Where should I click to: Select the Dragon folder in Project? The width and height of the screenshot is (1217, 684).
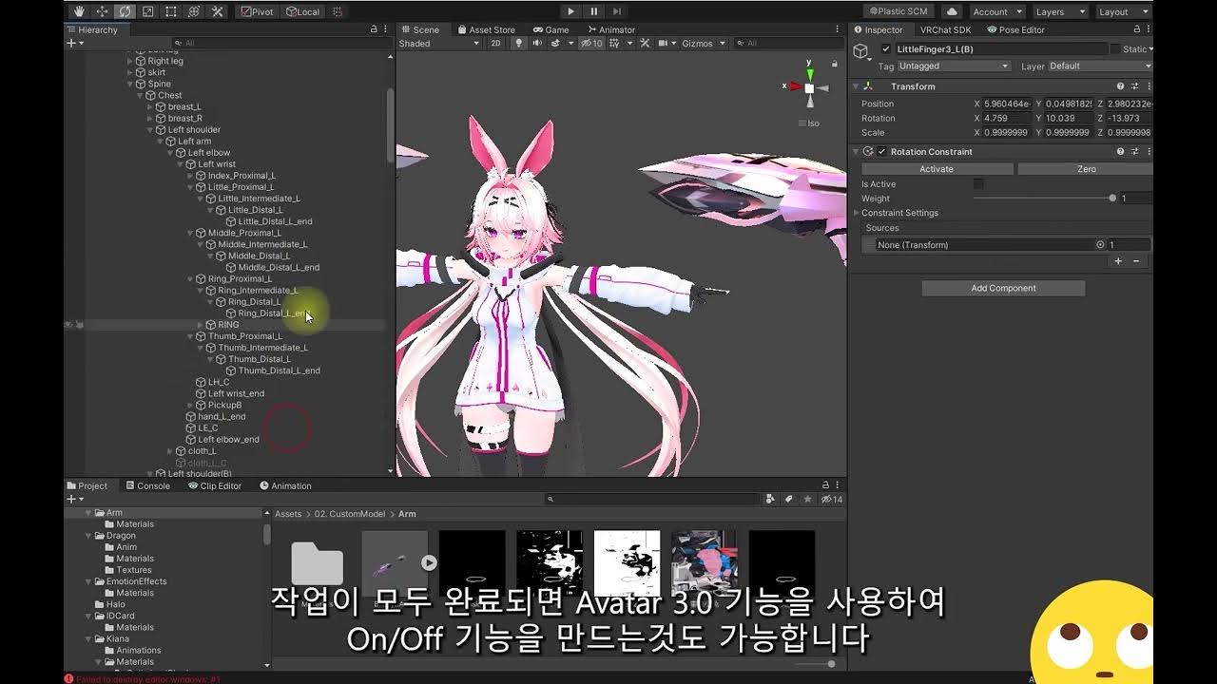(x=121, y=535)
